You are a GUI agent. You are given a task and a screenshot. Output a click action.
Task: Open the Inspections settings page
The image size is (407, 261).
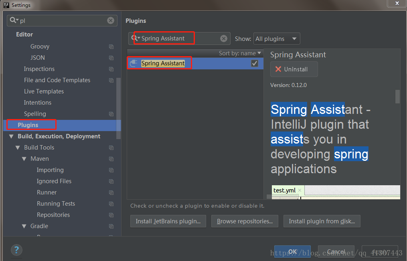click(x=39, y=69)
